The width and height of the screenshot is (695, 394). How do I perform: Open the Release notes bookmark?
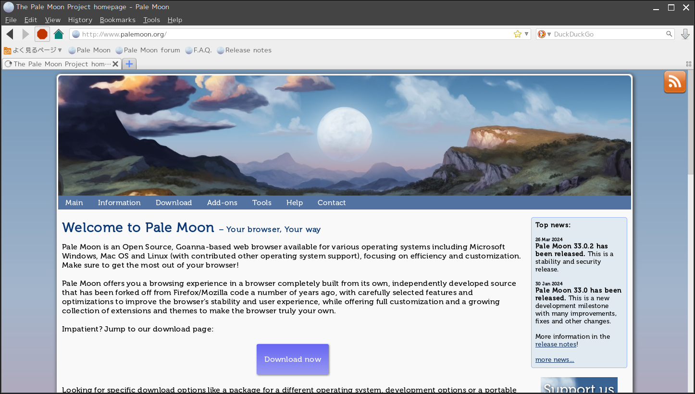pyautogui.click(x=244, y=50)
